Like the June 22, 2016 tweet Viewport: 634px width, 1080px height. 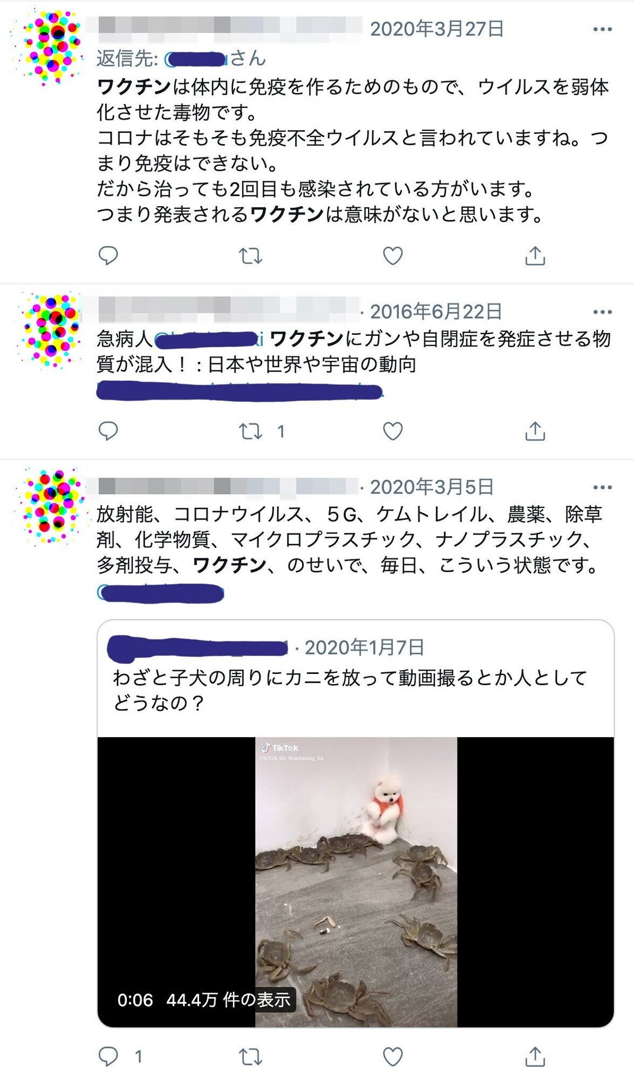[x=393, y=431]
